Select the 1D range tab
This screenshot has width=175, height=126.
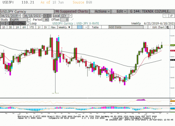[4, 27]
